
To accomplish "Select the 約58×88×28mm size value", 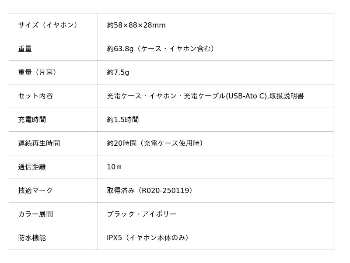I will pyautogui.click(x=136, y=25).
